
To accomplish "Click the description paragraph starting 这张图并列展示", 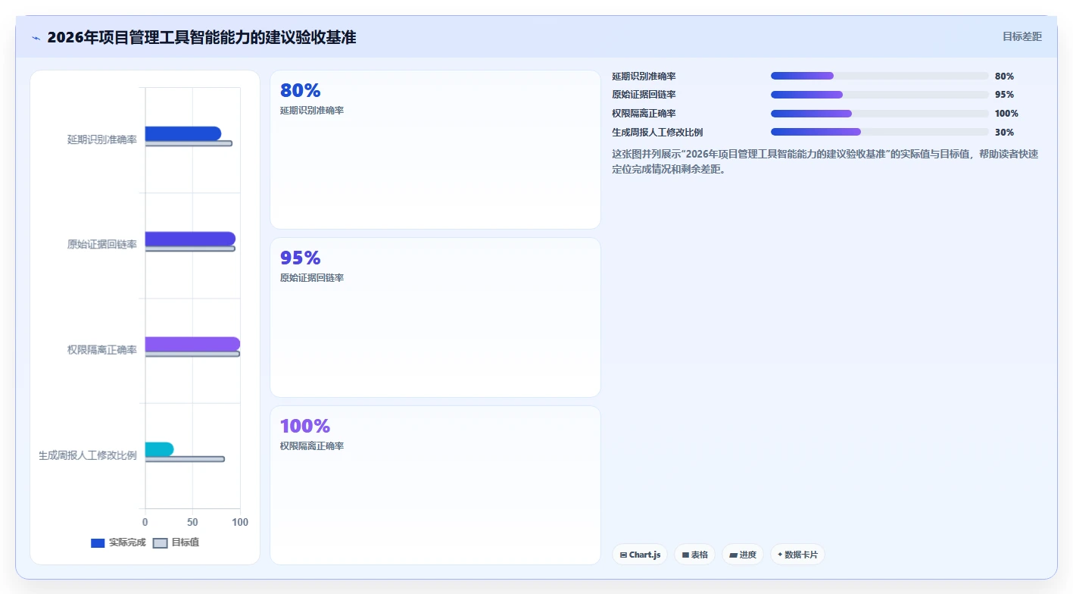I will click(x=825, y=161).
